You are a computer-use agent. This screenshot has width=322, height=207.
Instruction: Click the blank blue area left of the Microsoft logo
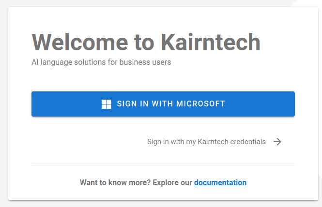pyautogui.click(x=66, y=104)
